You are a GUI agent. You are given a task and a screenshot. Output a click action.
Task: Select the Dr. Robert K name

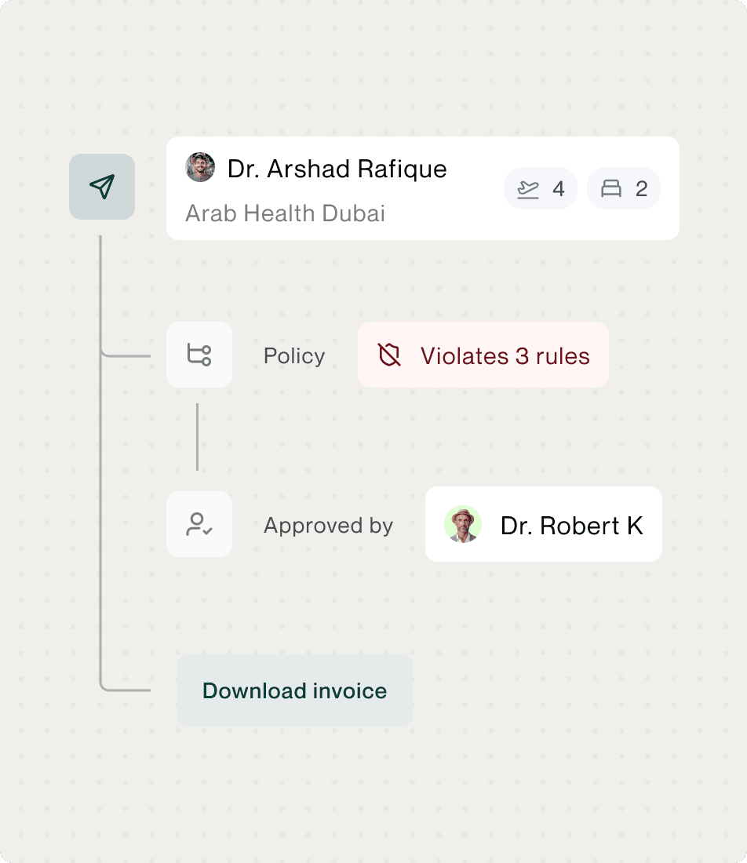pyautogui.click(x=572, y=526)
